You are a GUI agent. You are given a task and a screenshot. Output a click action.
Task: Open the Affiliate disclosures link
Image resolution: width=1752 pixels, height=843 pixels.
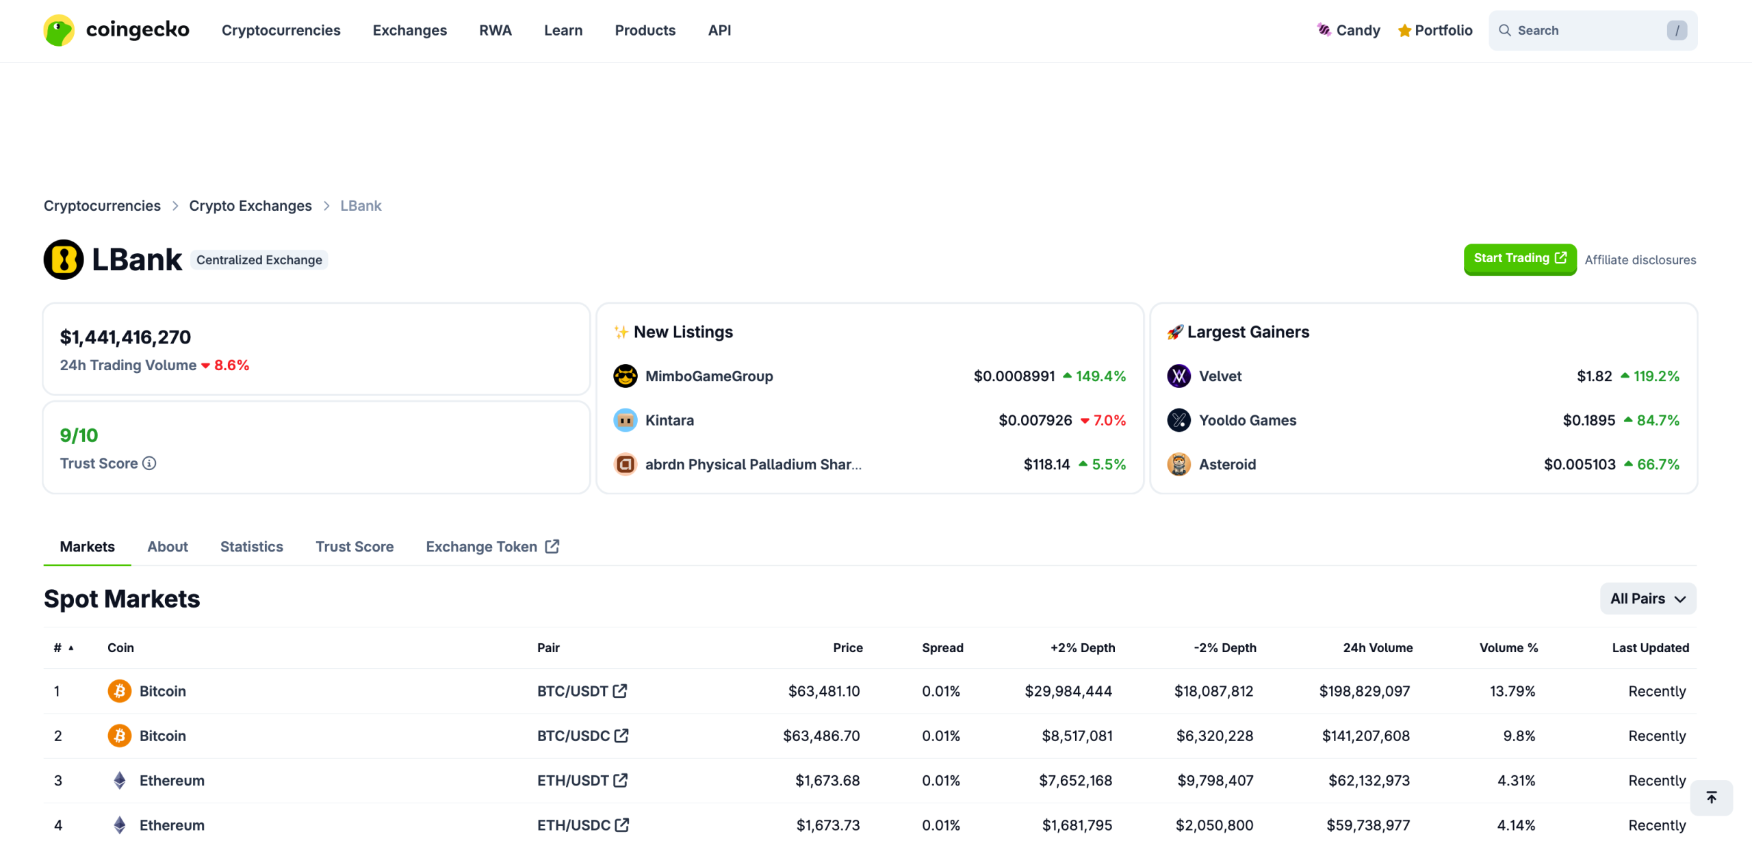pos(1640,260)
